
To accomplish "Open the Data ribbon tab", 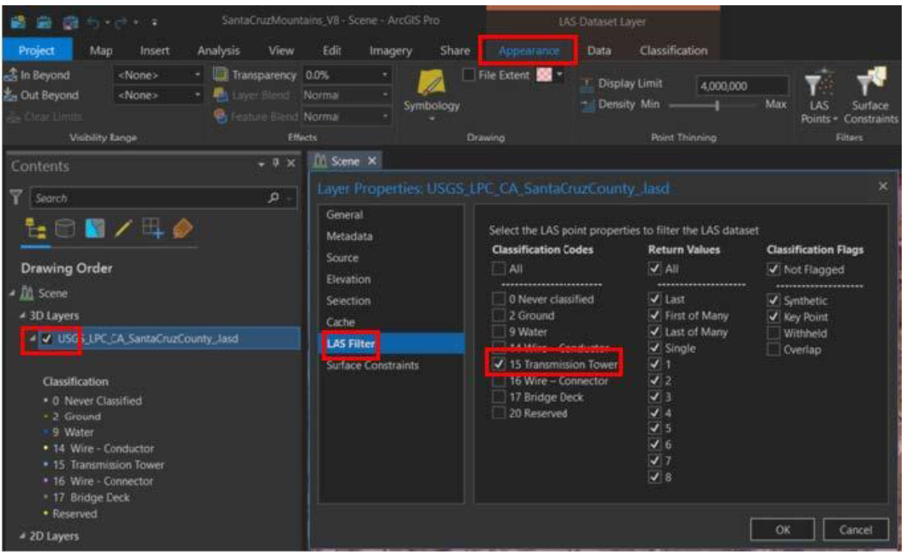I will coord(598,50).
